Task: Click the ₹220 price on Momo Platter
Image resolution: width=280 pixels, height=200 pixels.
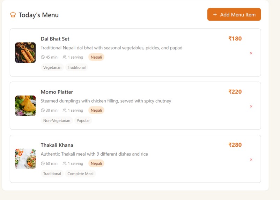Action: [235, 92]
